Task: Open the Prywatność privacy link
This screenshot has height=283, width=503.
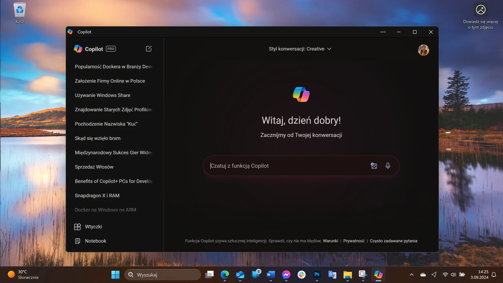Action: 354,241
